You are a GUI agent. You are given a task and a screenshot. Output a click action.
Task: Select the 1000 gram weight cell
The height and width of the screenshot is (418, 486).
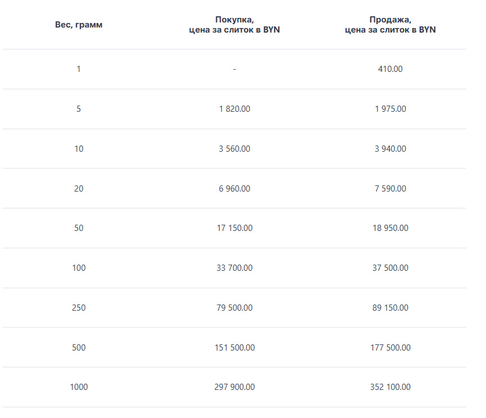pos(79,387)
